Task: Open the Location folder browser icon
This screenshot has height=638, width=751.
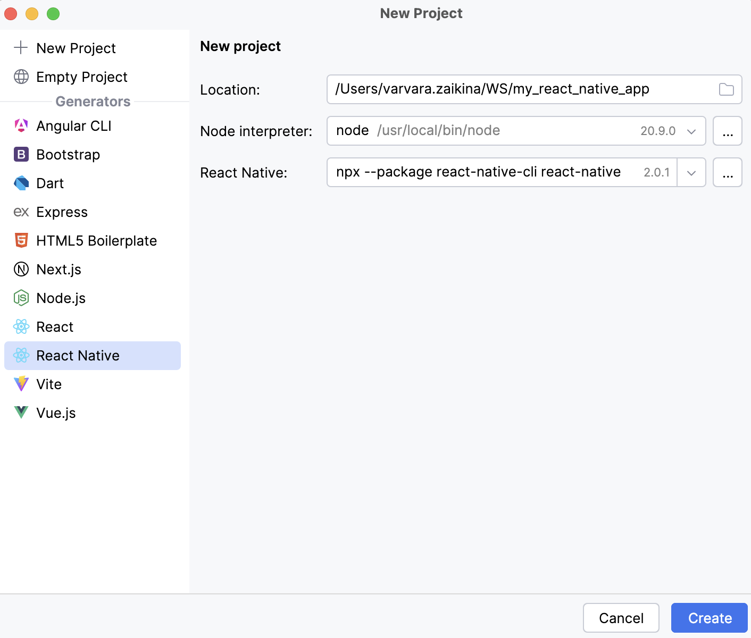Action: [727, 89]
